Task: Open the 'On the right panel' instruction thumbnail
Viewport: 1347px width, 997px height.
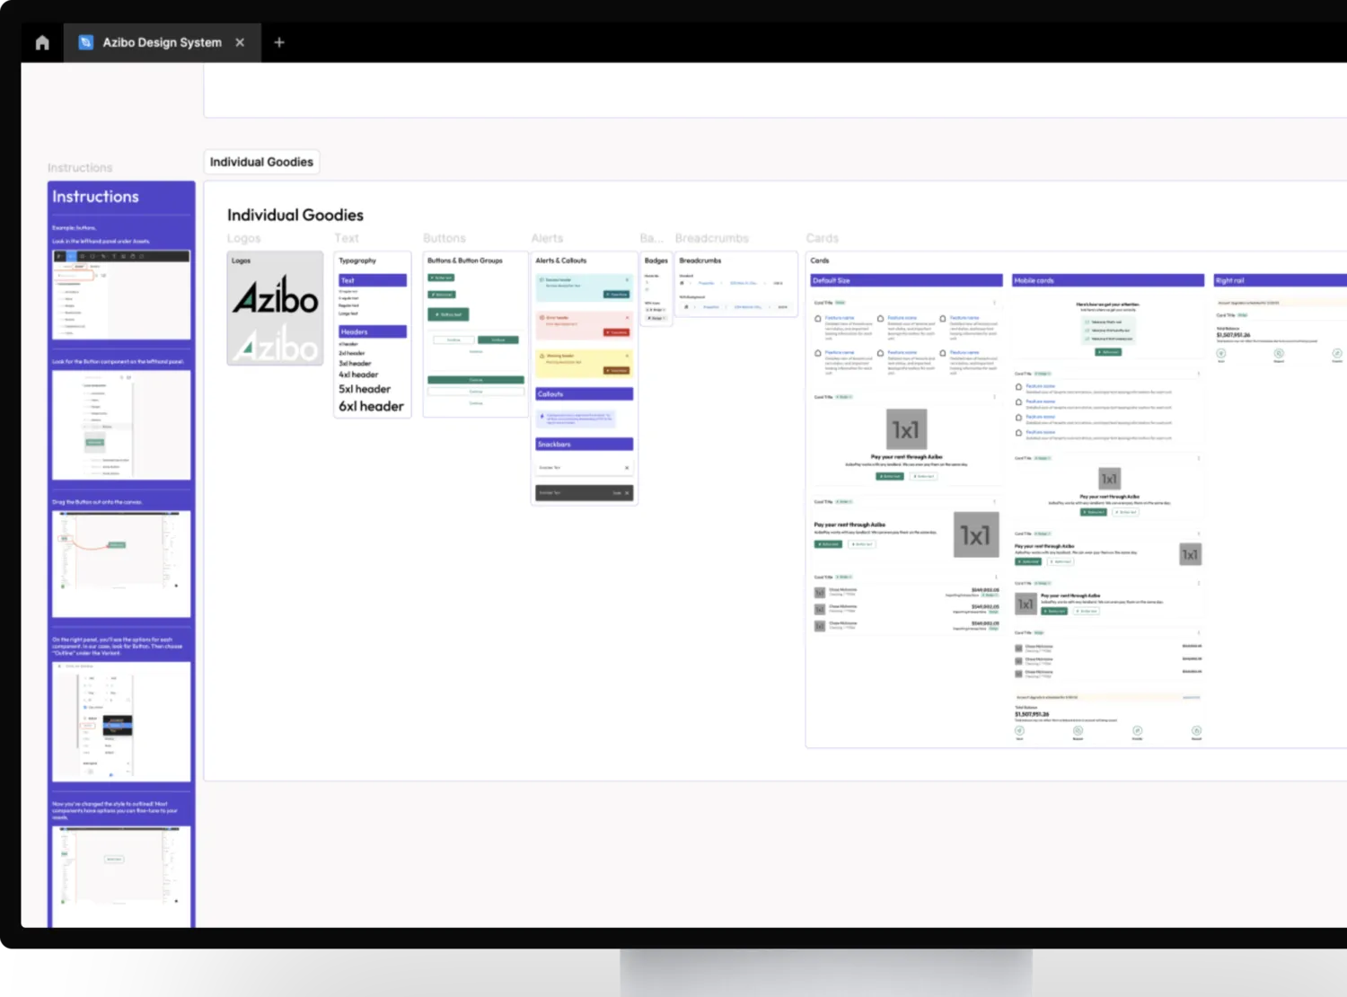Action: (121, 721)
